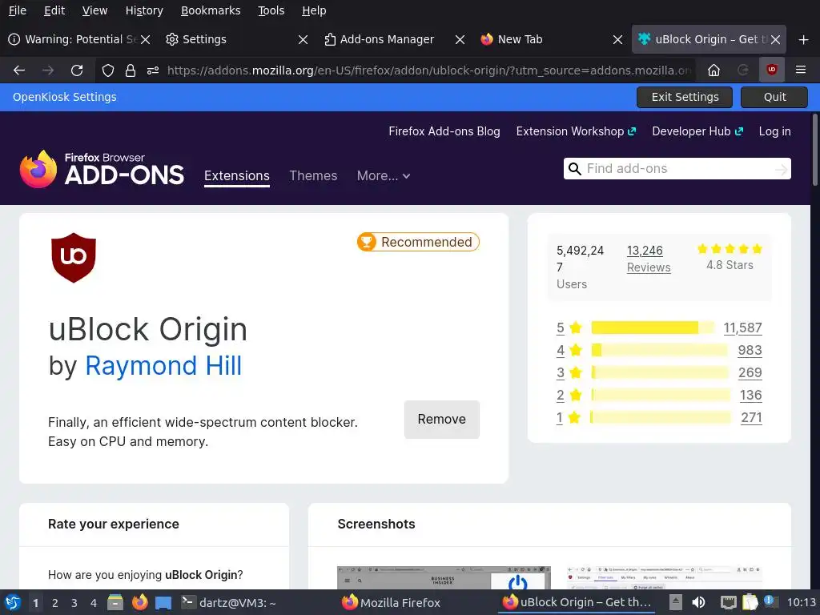Launch Firefox from the taskbar quick-launch icon
Image resolution: width=820 pixels, height=615 pixels.
click(x=139, y=602)
